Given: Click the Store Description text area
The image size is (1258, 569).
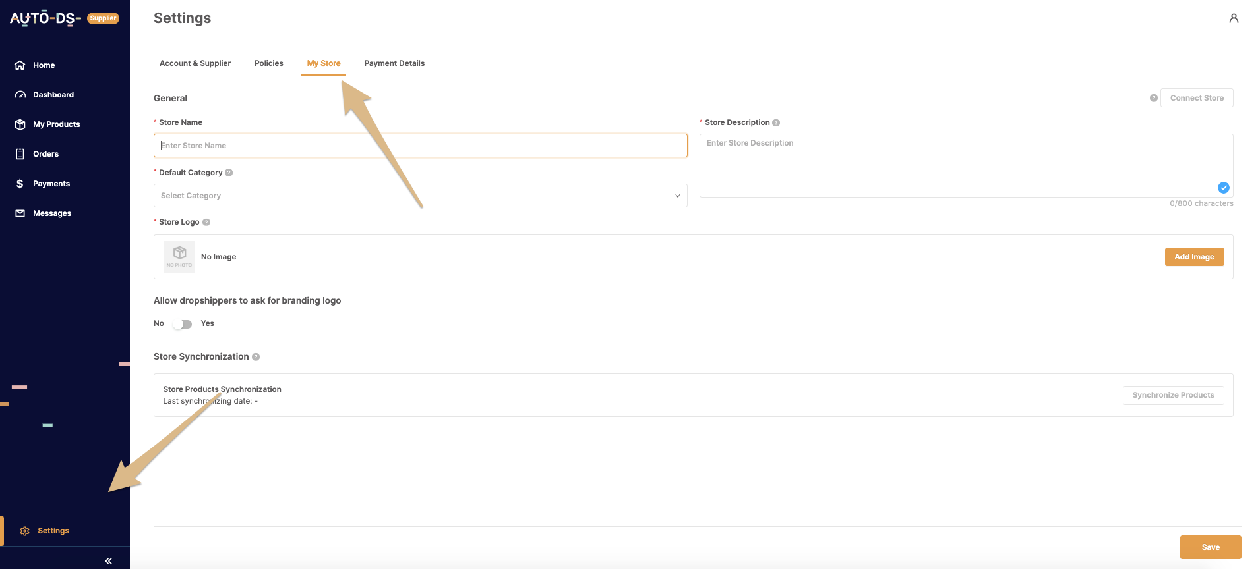Looking at the screenshot, I should click(x=965, y=165).
